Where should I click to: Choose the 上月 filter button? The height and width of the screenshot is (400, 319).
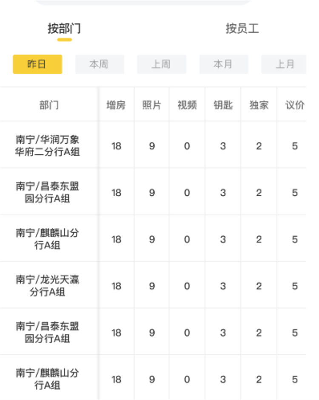click(x=284, y=64)
